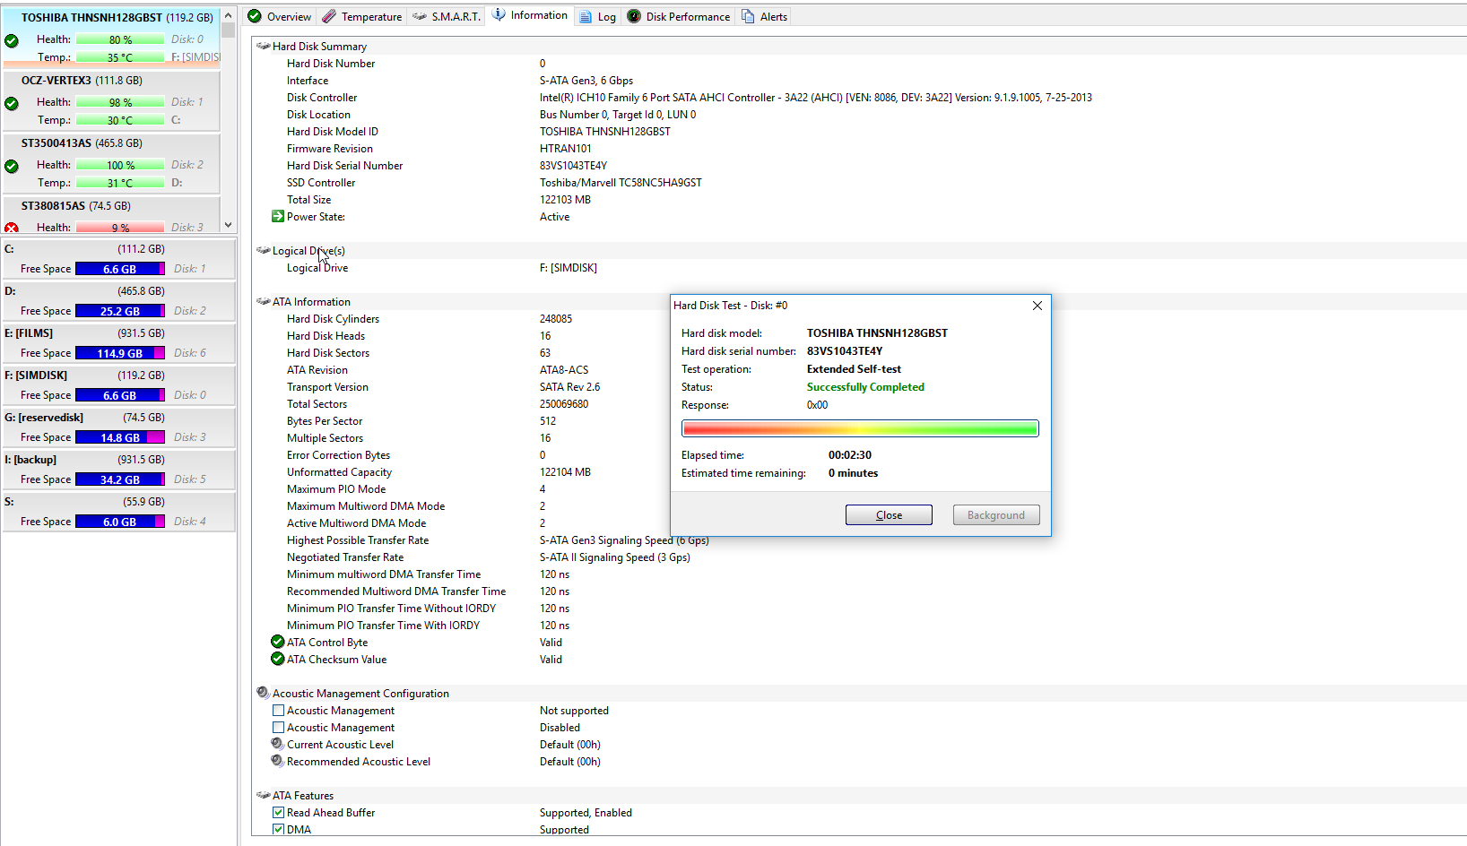Viewport: 1467px width, 846px height.
Task: Select the E: [FILMS] logical drive label
Action: [29, 332]
